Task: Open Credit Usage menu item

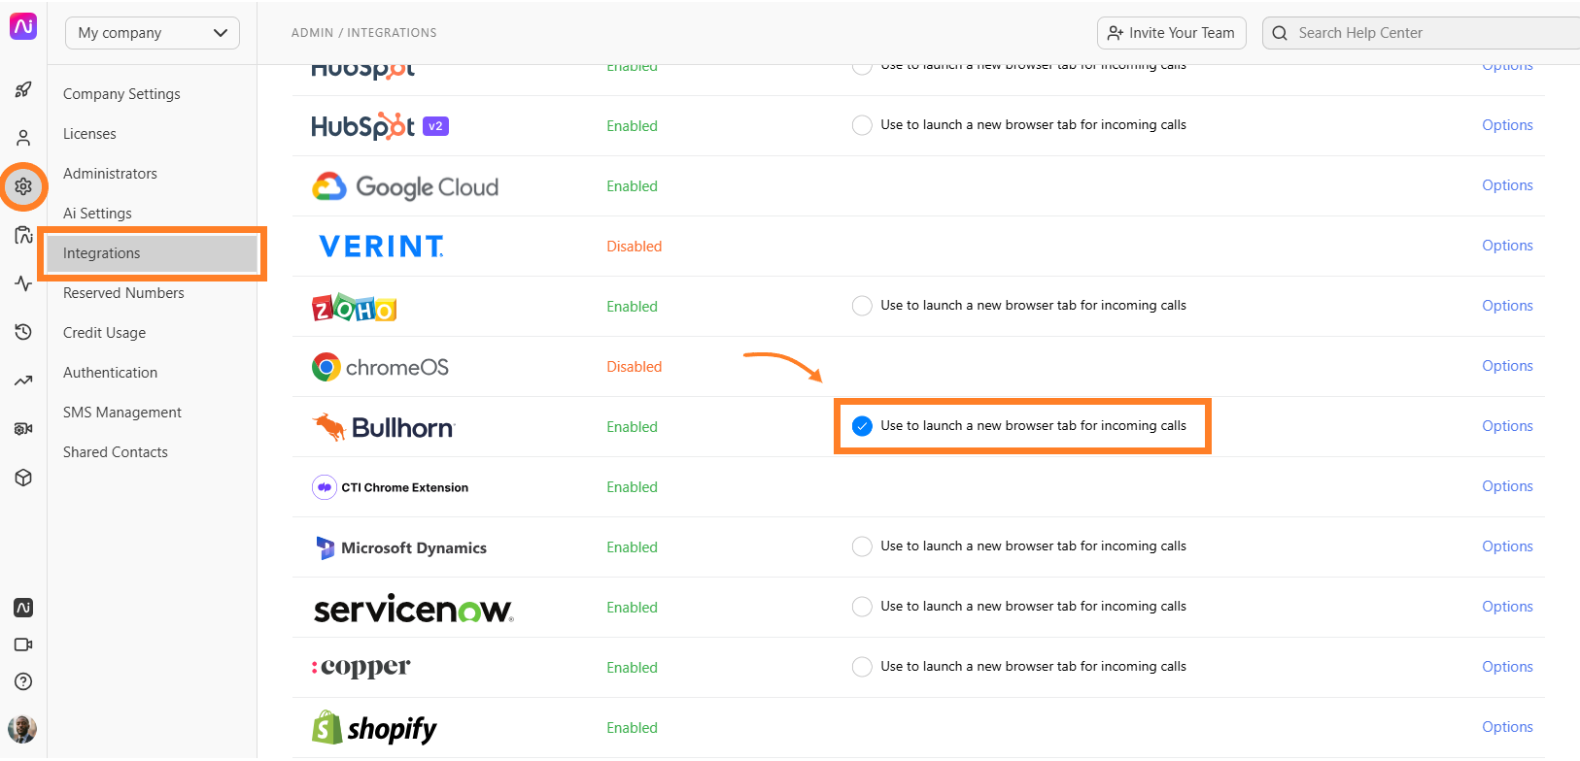Action: pos(104,333)
